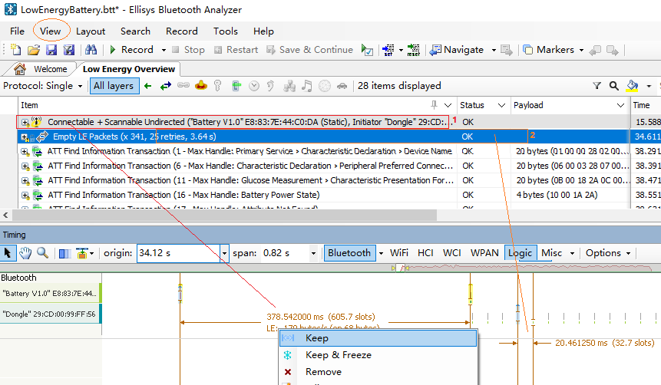
Task: Choose Keep from the context menu
Action: (x=378, y=338)
